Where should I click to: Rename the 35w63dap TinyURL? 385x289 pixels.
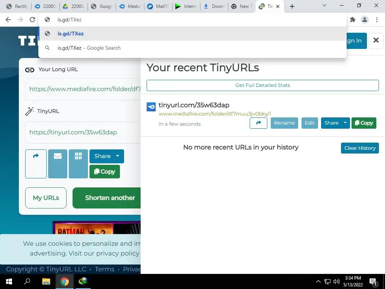coord(284,123)
